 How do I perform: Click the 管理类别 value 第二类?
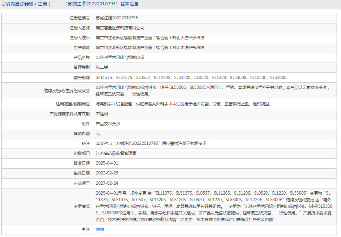102,67
